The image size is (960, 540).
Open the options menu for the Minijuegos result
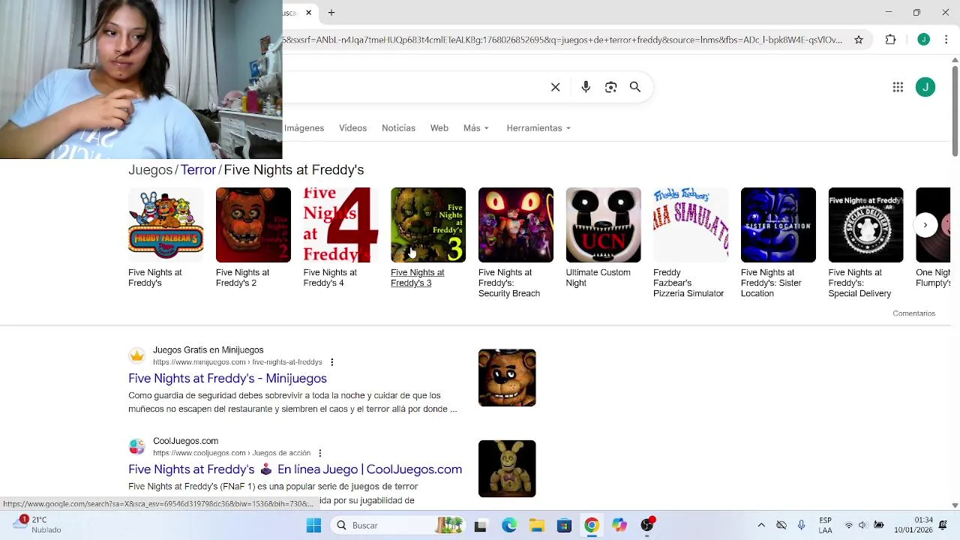pos(331,362)
